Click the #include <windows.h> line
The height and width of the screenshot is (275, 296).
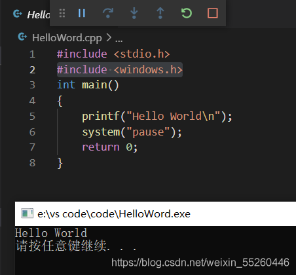point(120,69)
